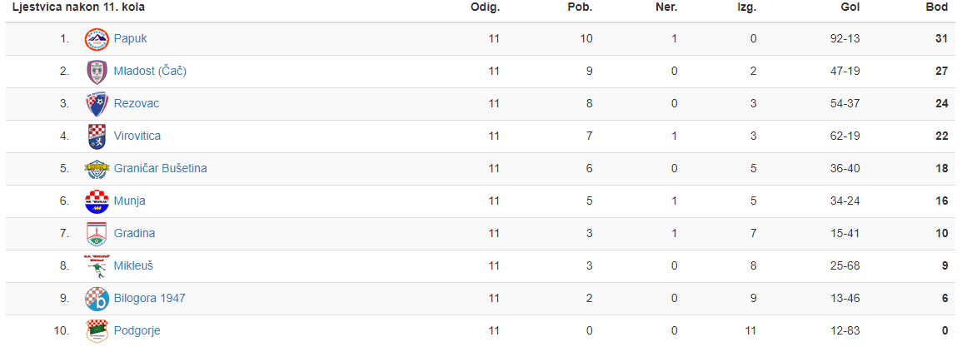Open the Mikleuš club logo

click(97, 265)
